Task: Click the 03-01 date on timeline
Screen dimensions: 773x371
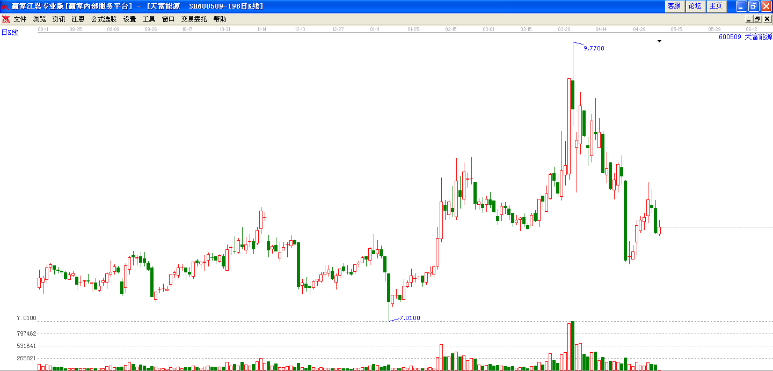Action: pyautogui.click(x=488, y=29)
